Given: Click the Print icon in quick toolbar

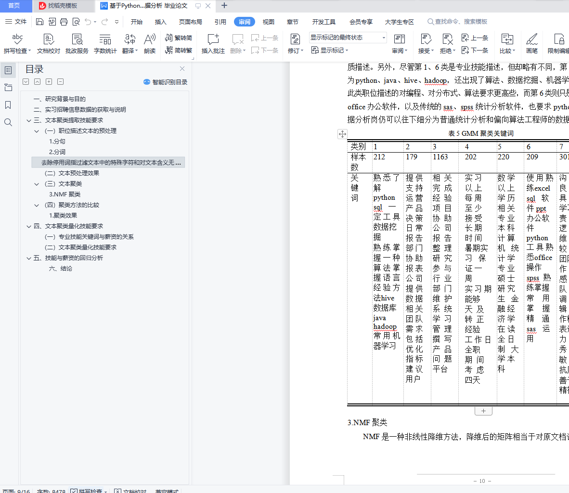Looking at the screenshot, I should tap(64, 22).
